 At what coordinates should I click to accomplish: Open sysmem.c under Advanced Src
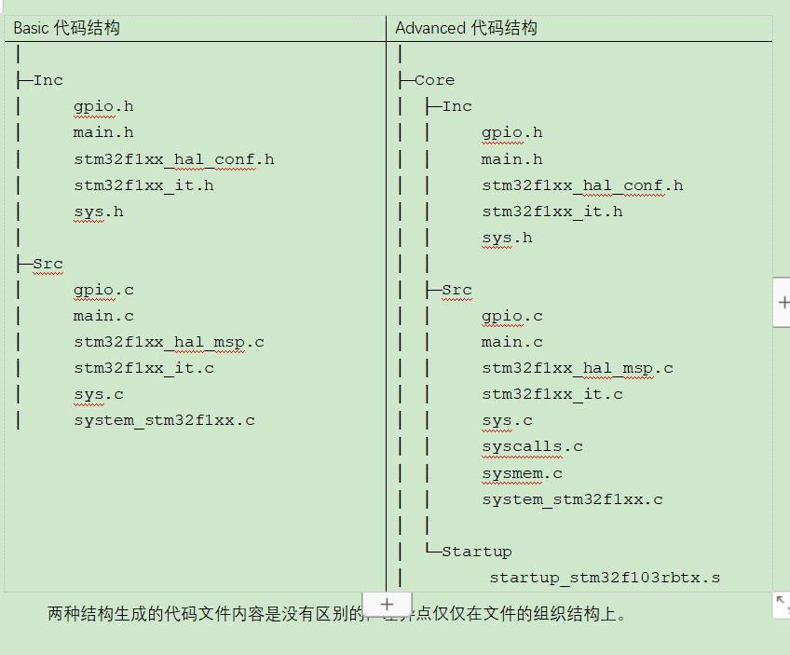coord(522,472)
